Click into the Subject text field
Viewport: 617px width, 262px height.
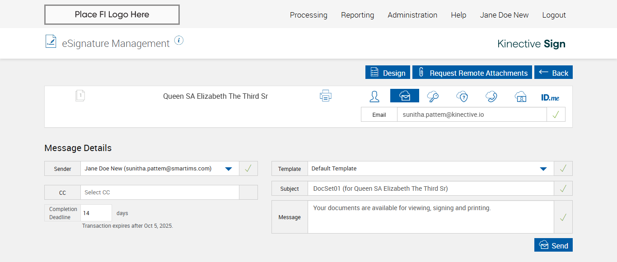430,188
